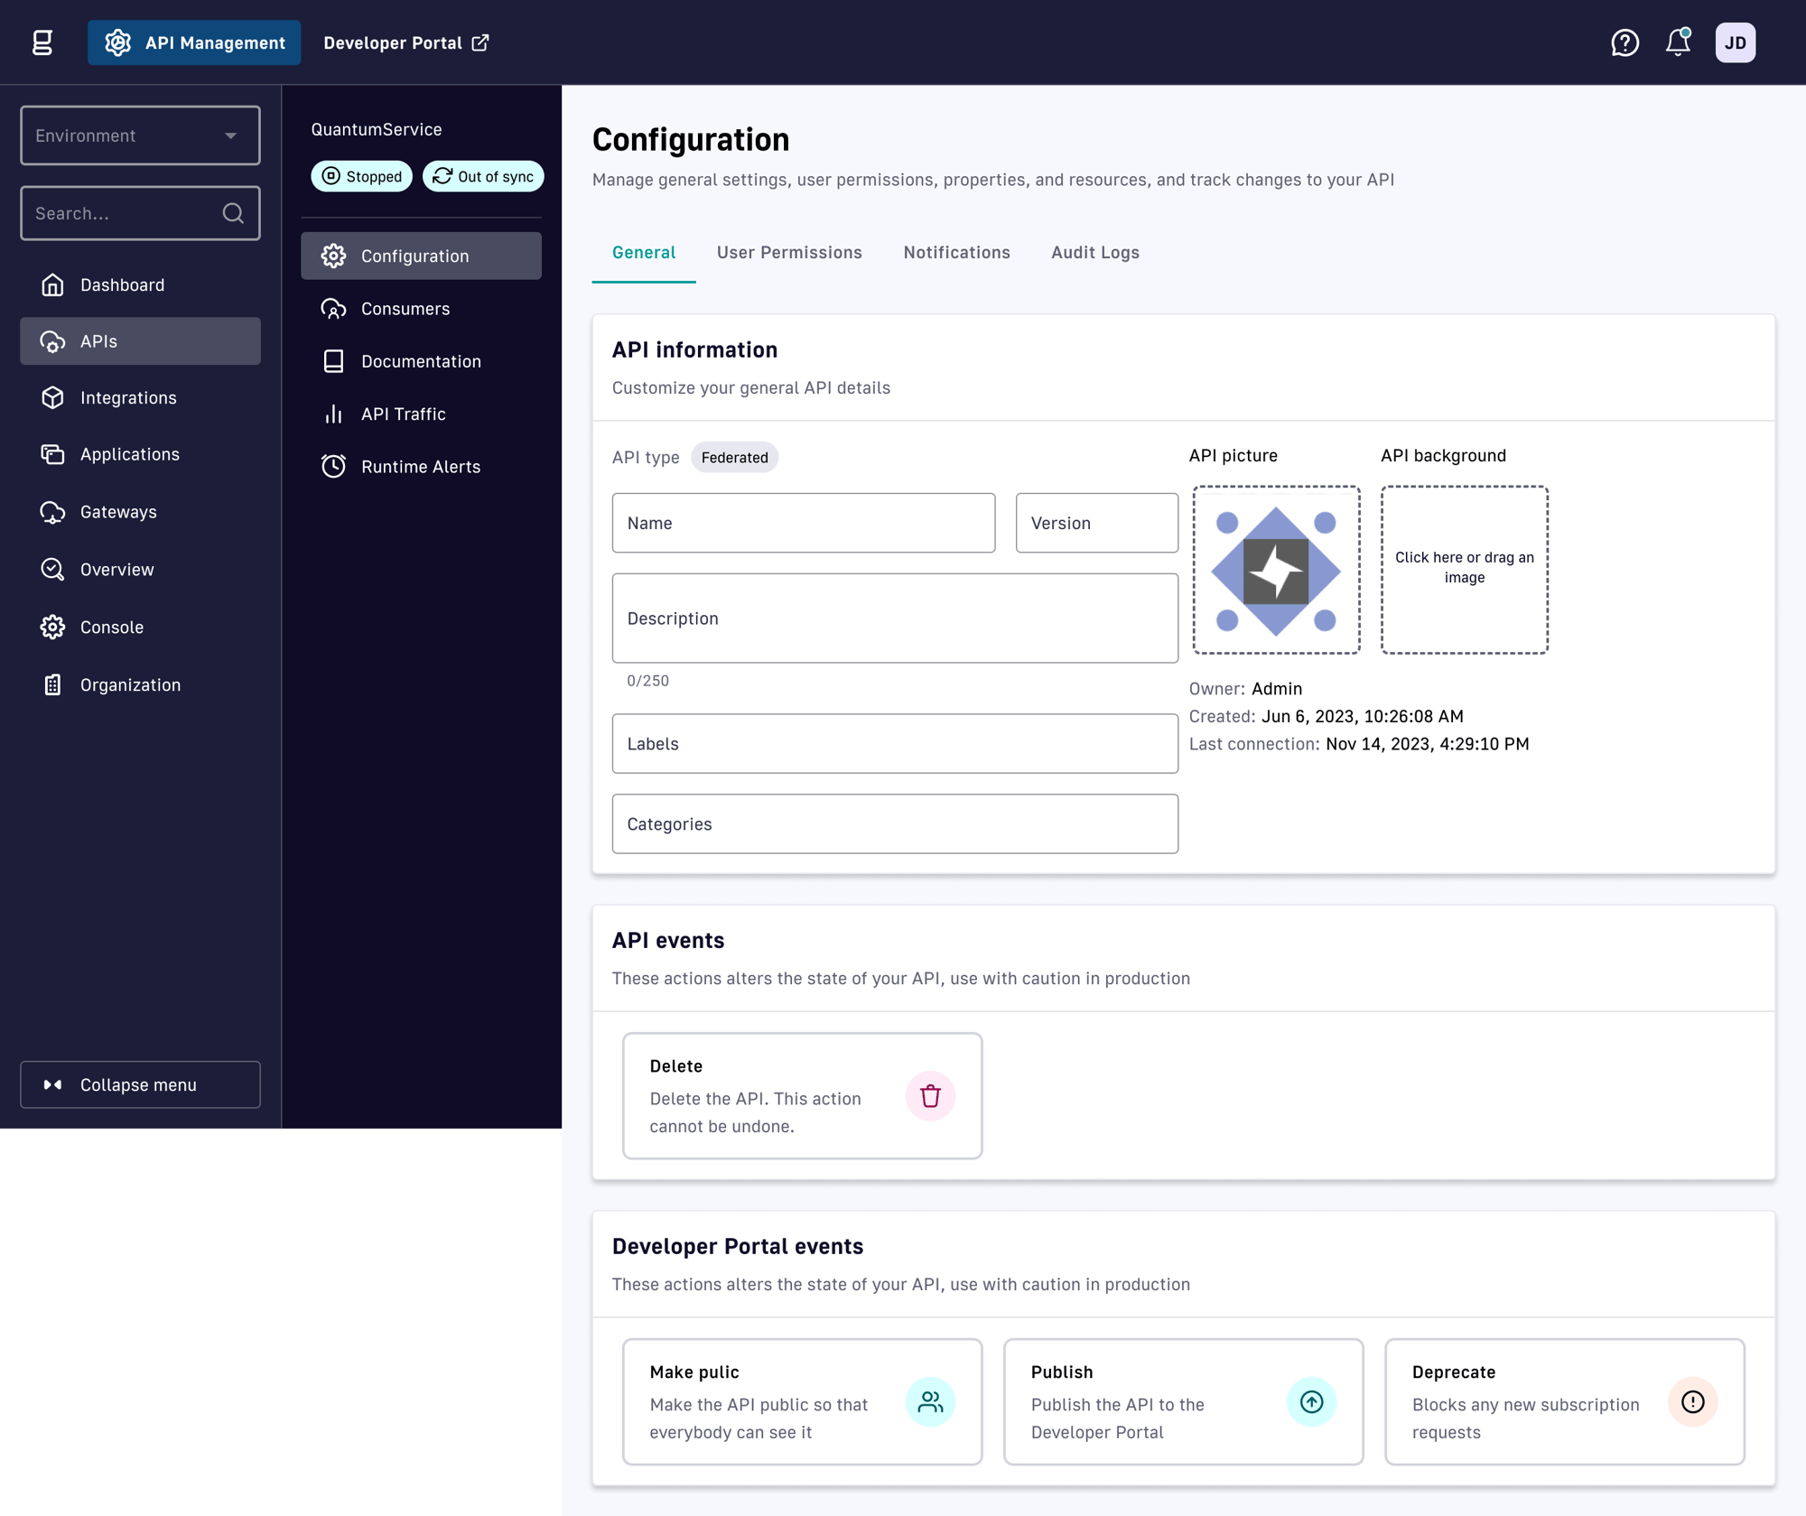This screenshot has width=1806, height=1516.
Task: Open the Notifications tab
Action: click(x=956, y=253)
